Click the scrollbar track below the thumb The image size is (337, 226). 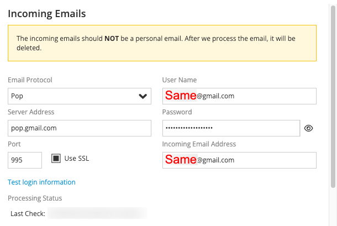(x=333, y=208)
